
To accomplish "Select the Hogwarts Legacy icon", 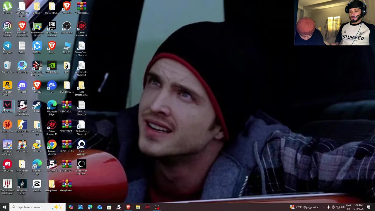I will tap(22, 187).
